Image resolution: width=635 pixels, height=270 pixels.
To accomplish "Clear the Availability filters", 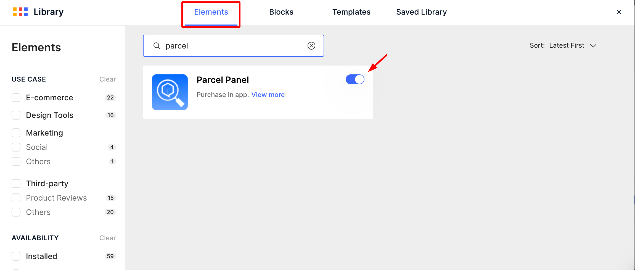I will click(107, 238).
